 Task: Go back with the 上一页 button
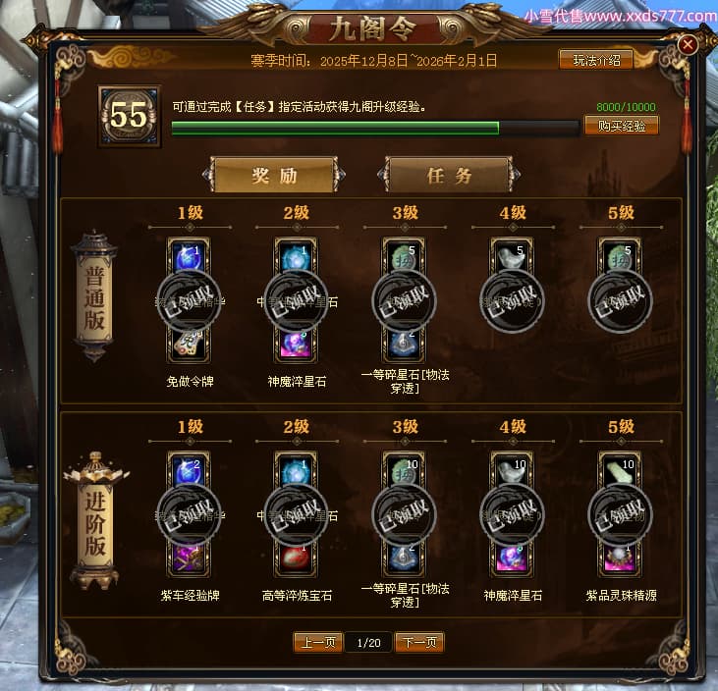[x=318, y=643]
